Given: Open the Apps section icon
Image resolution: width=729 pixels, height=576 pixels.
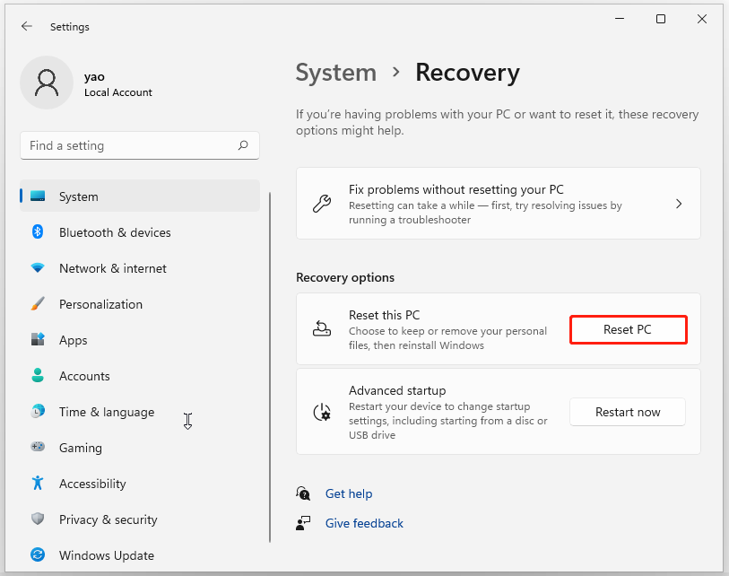Looking at the screenshot, I should 37,340.
